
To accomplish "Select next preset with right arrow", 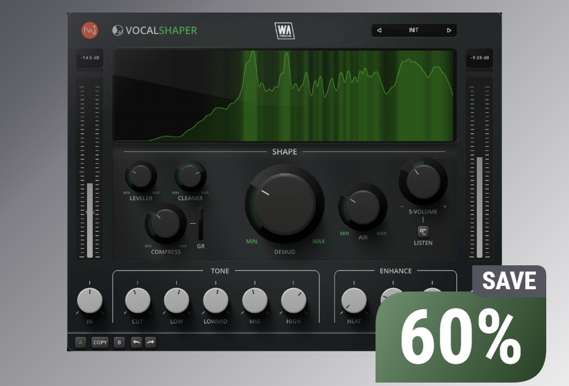I will (x=449, y=30).
